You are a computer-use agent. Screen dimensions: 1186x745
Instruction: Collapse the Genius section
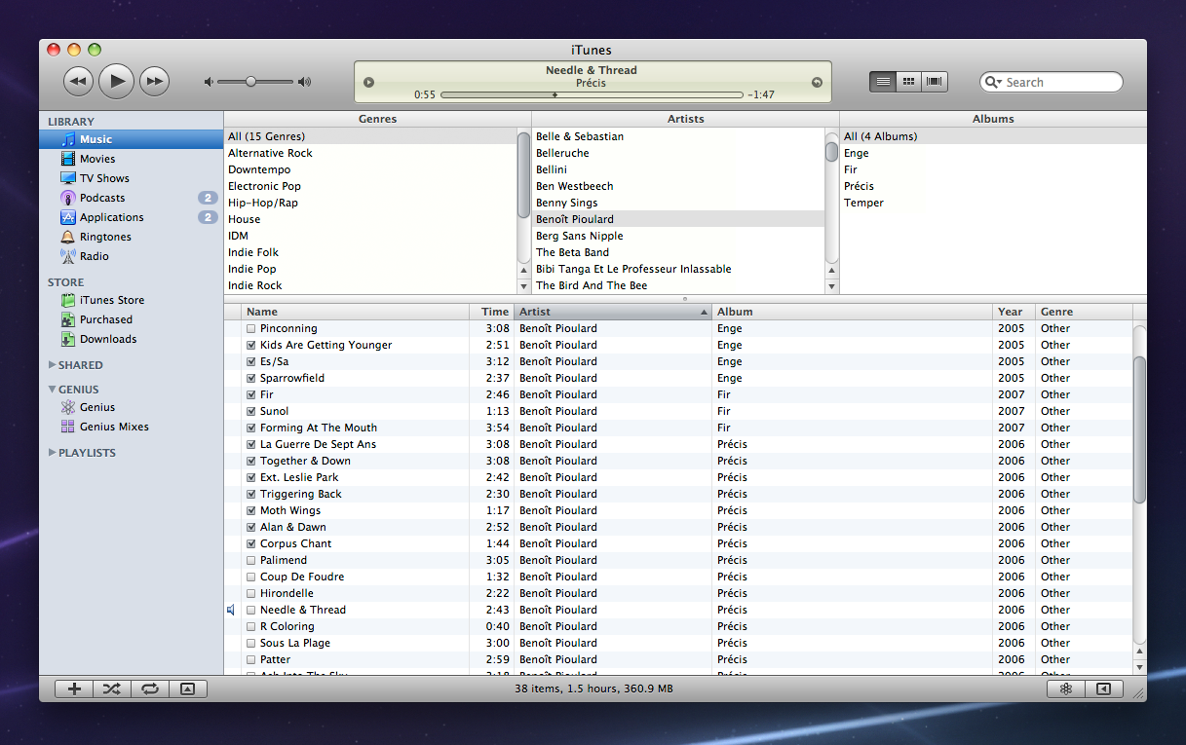point(53,390)
